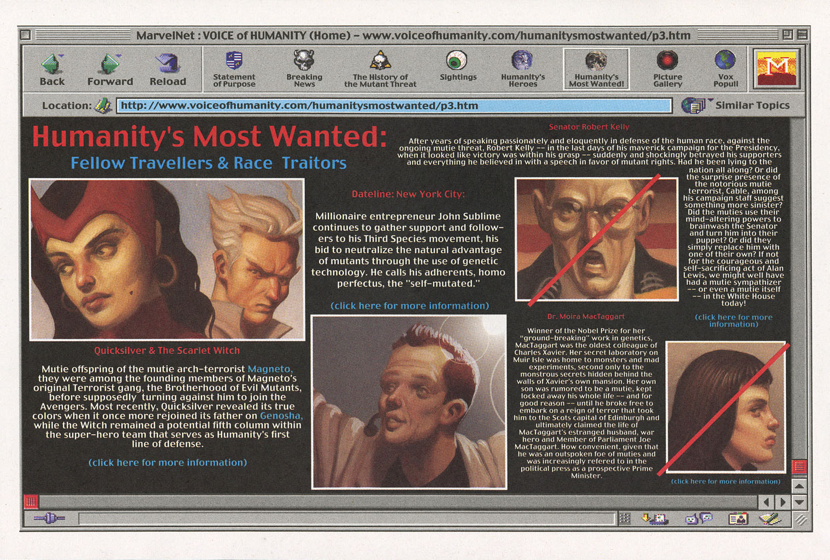Click the red vertical scrollbar thumb
Image resolution: width=830 pixels, height=560 pixels.
pos(799,466)
